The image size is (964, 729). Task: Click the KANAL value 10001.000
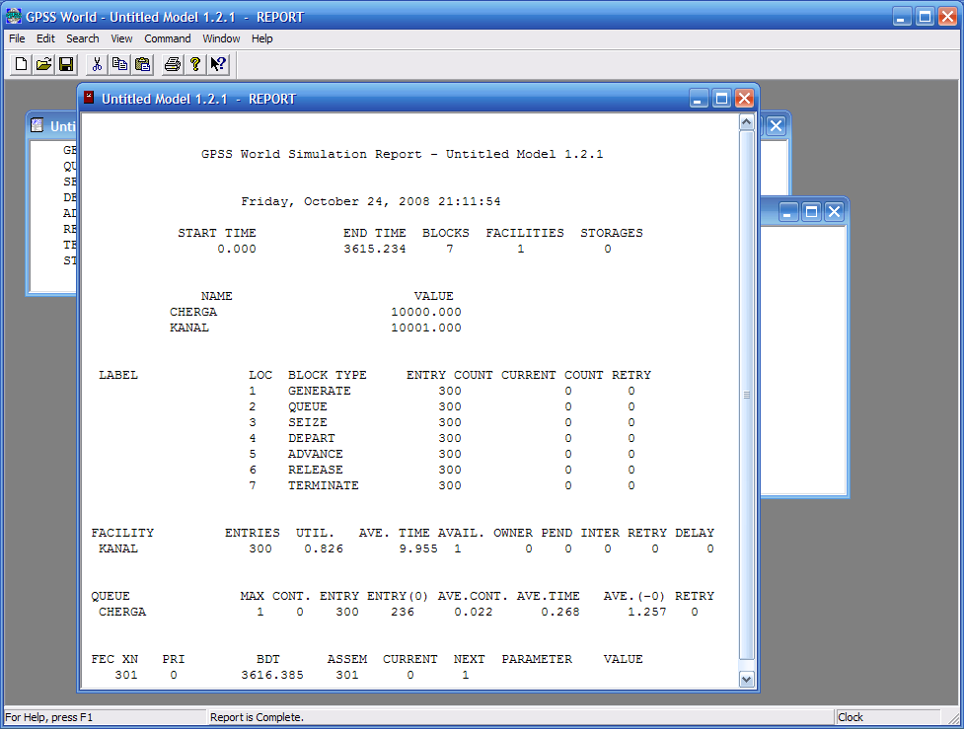tap(426, 328)
